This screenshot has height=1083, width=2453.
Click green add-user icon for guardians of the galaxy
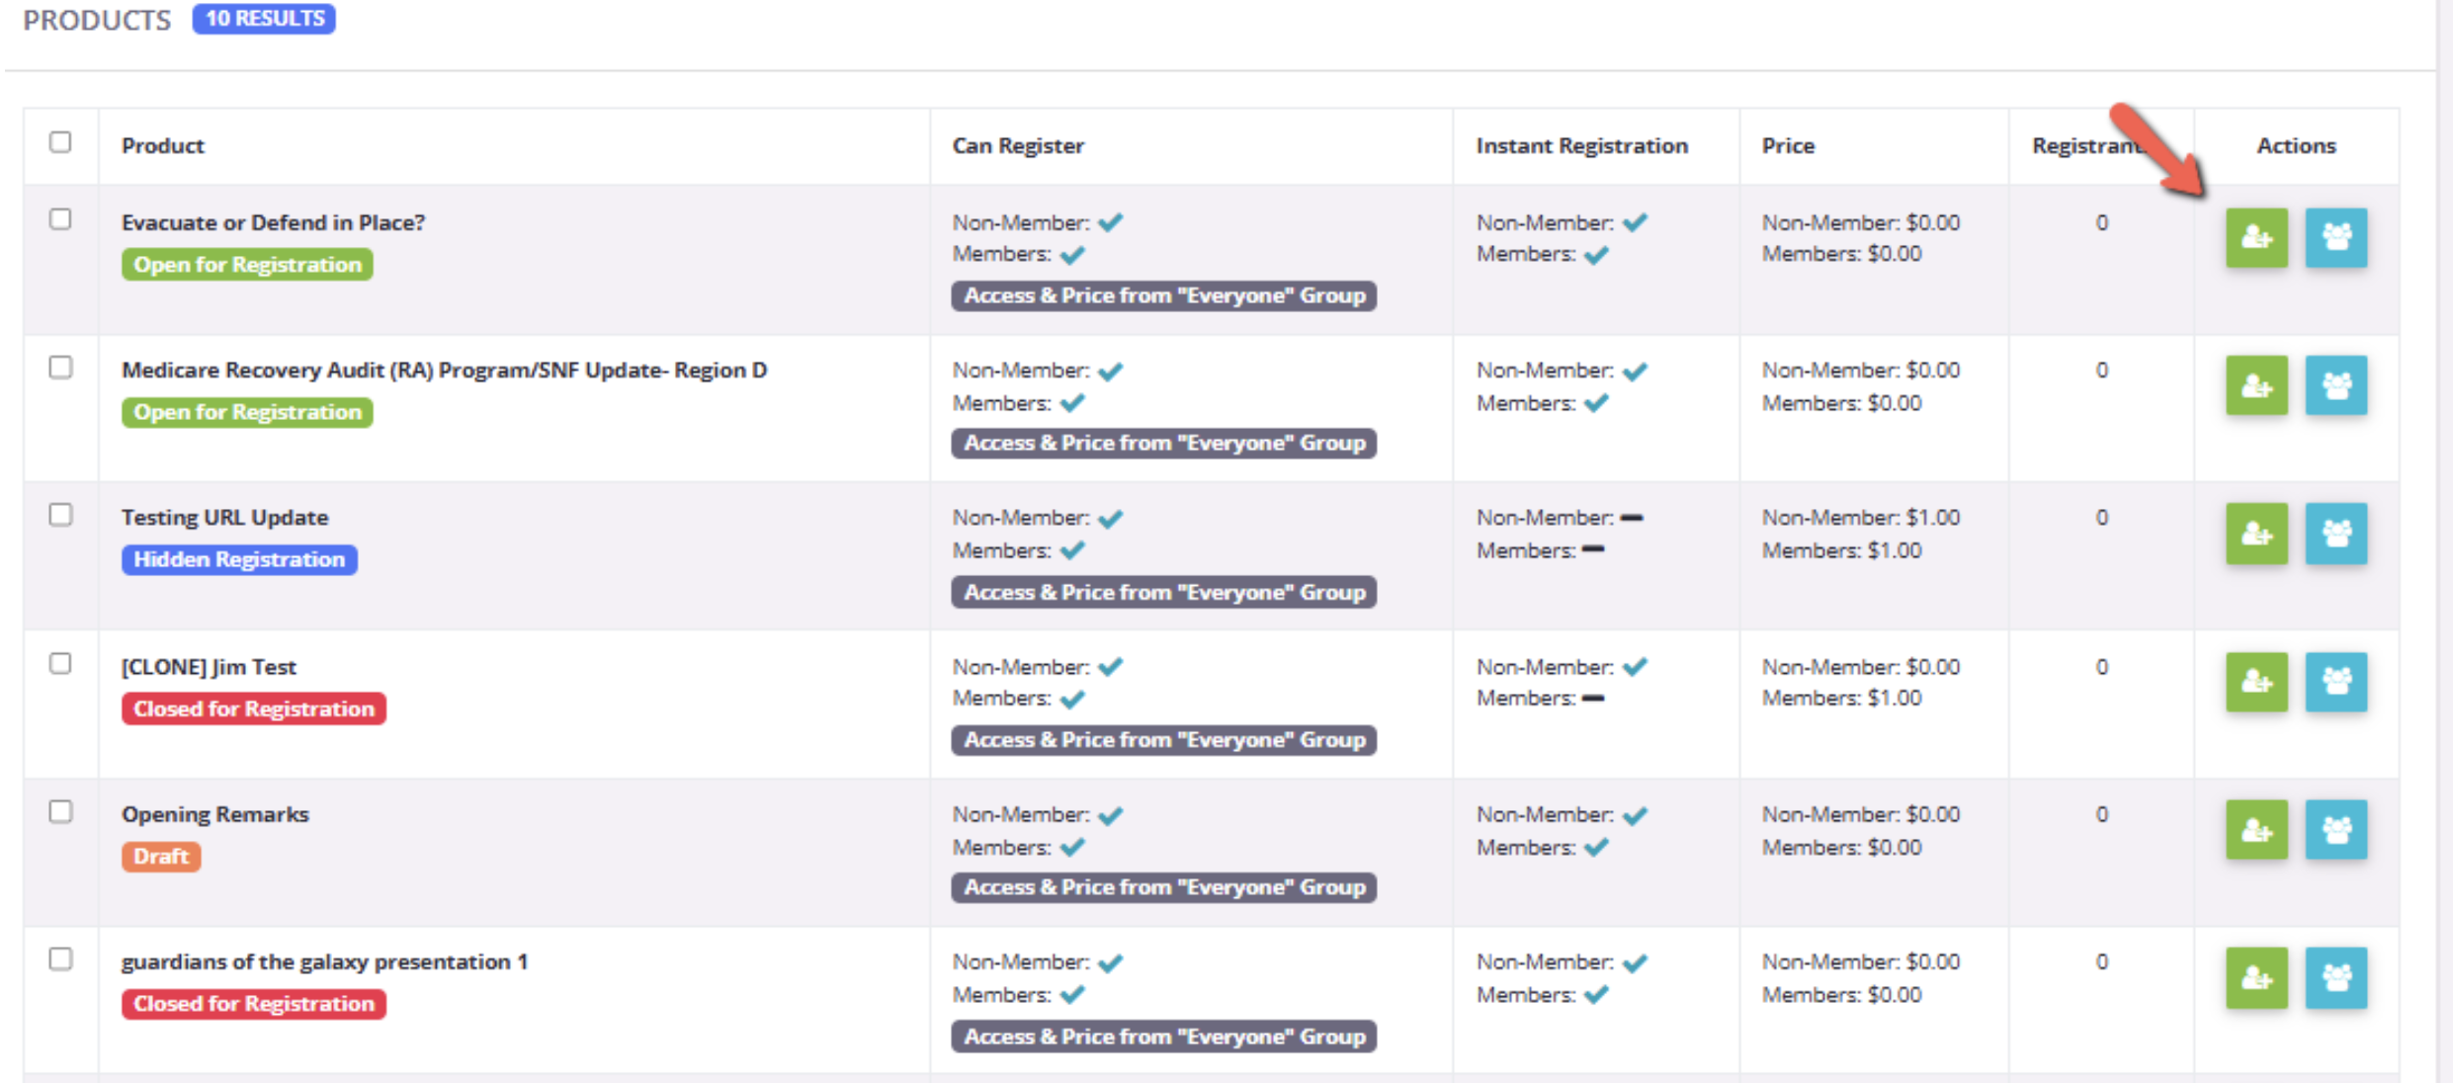click(2256, 978)
